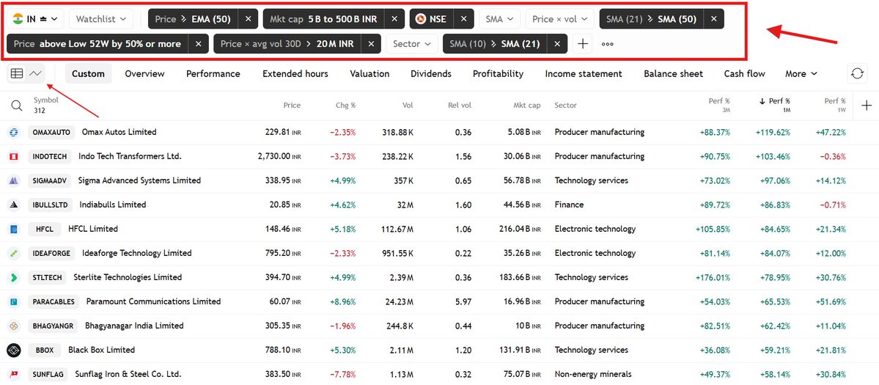Click HFCL Limited company name
Screen dimensions: 879x385
[93, 229]
